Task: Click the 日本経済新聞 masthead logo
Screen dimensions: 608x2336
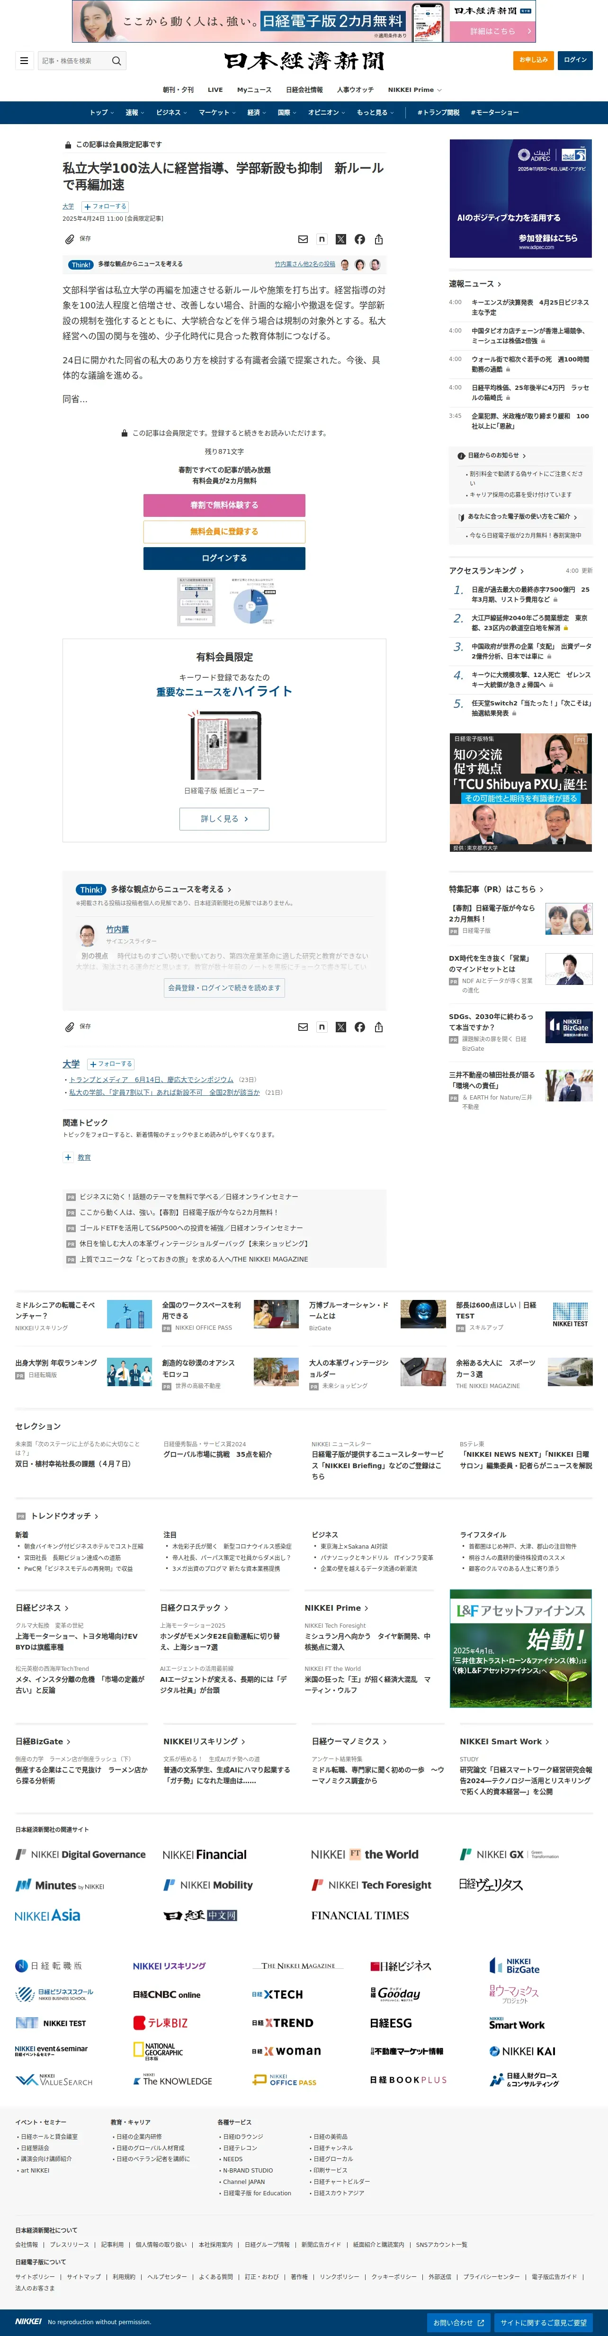Action: (304, 61)
